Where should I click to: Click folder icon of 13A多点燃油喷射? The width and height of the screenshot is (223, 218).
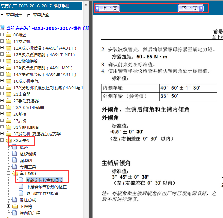pos(8,68)
